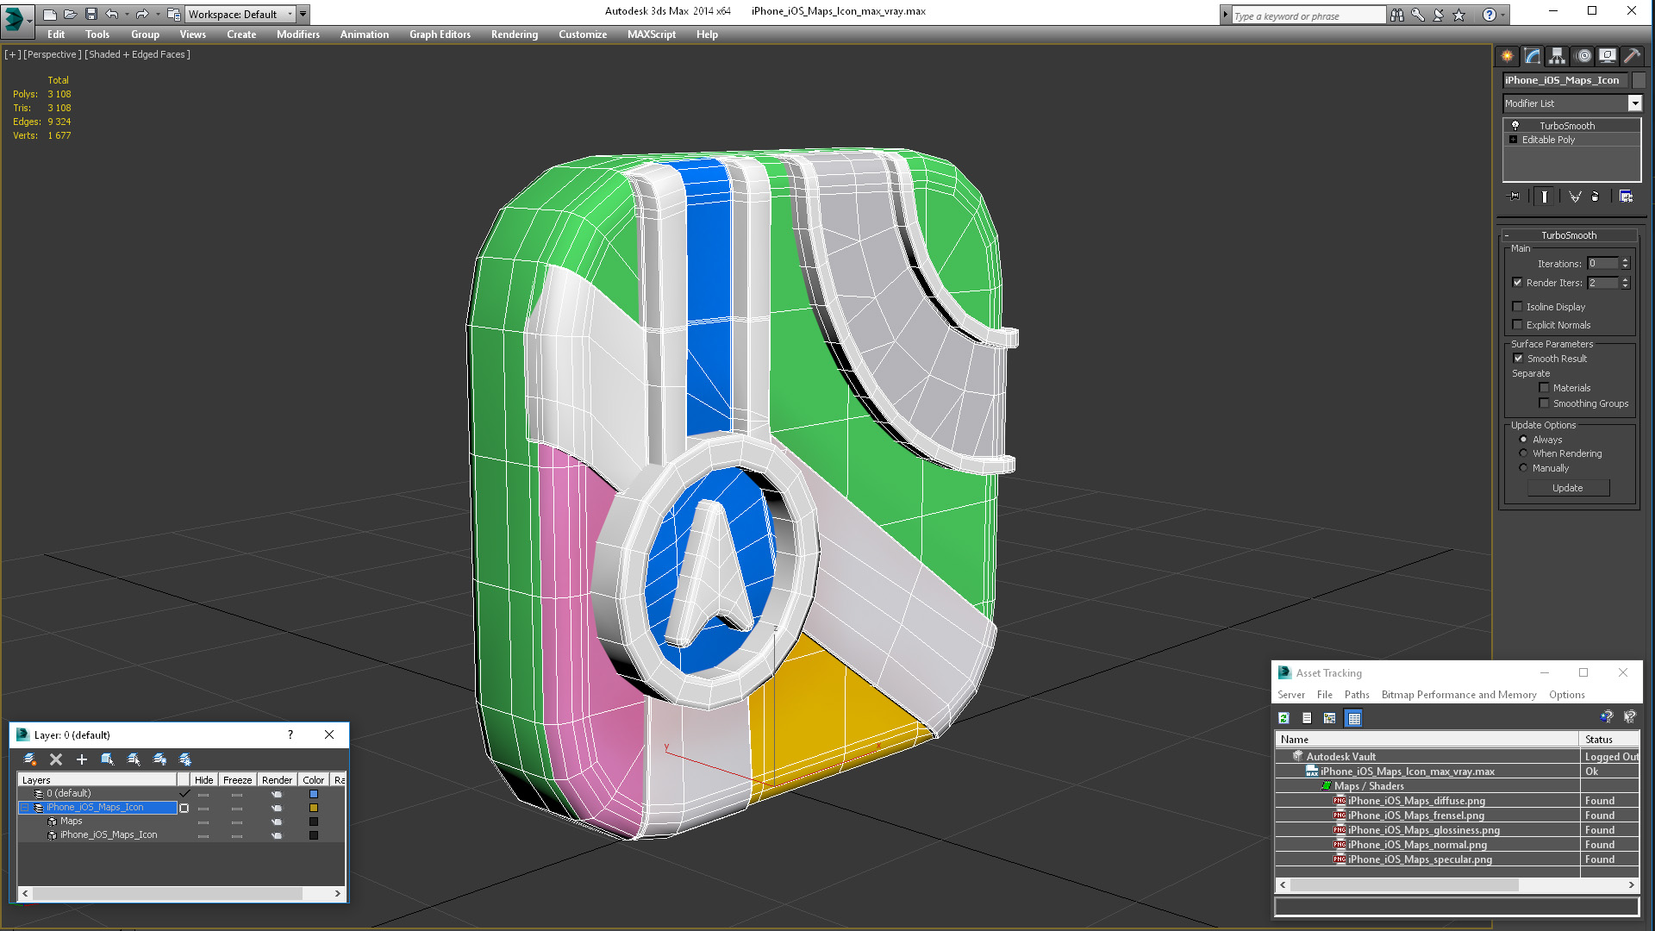Enable the Explicit Normals checkbox
The width and height of the screenshot is (1655, 931).
(x=1517, y=325)
